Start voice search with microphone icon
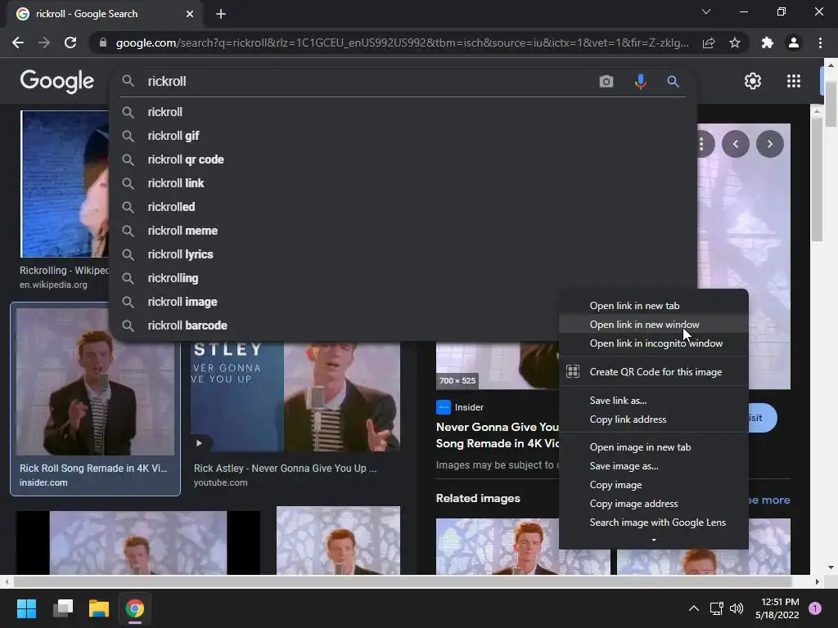 click(640, 81)
